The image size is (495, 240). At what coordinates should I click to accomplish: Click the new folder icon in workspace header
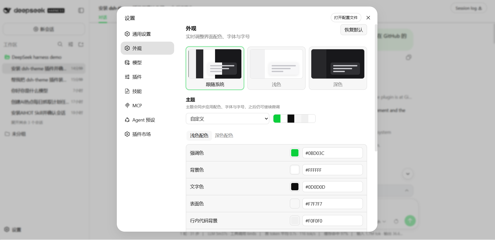click(x=81, y=44)
